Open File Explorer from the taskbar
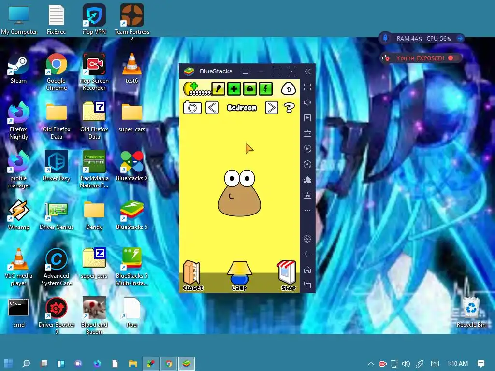 132,364
